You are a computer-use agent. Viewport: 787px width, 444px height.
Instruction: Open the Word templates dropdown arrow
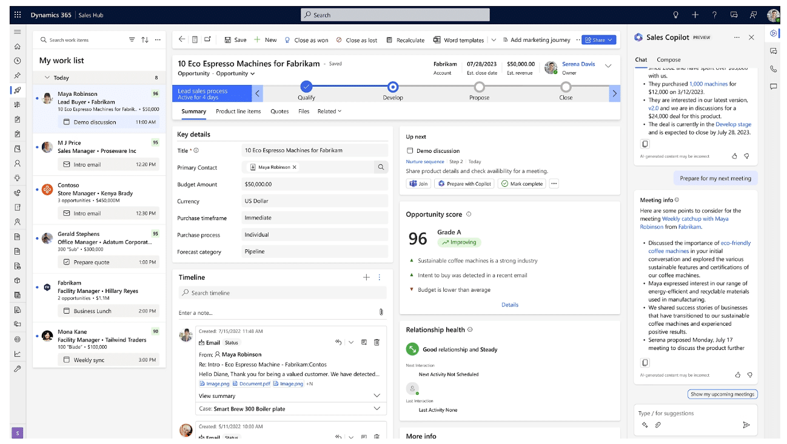click(494, 39)
